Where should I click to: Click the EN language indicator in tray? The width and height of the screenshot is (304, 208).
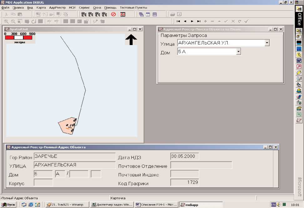[273, 205]
